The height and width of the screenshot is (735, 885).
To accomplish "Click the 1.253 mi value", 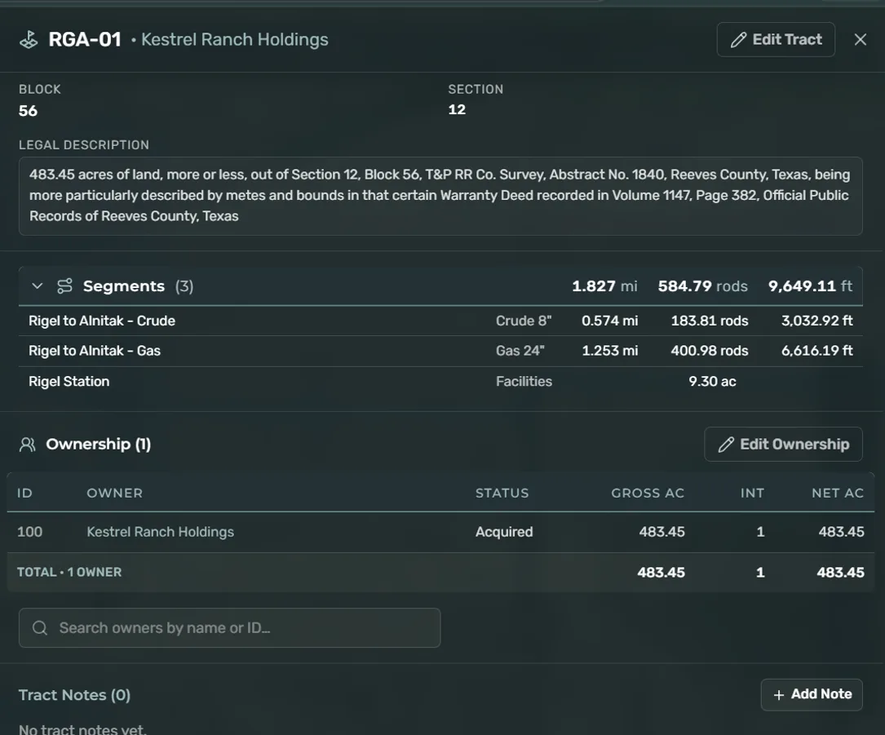I will tap(609, 351).
